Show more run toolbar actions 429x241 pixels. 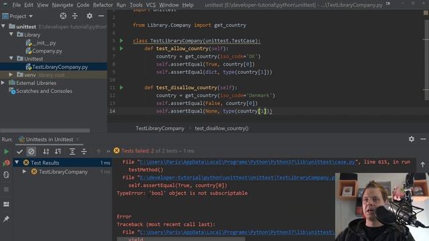point(108,151)
